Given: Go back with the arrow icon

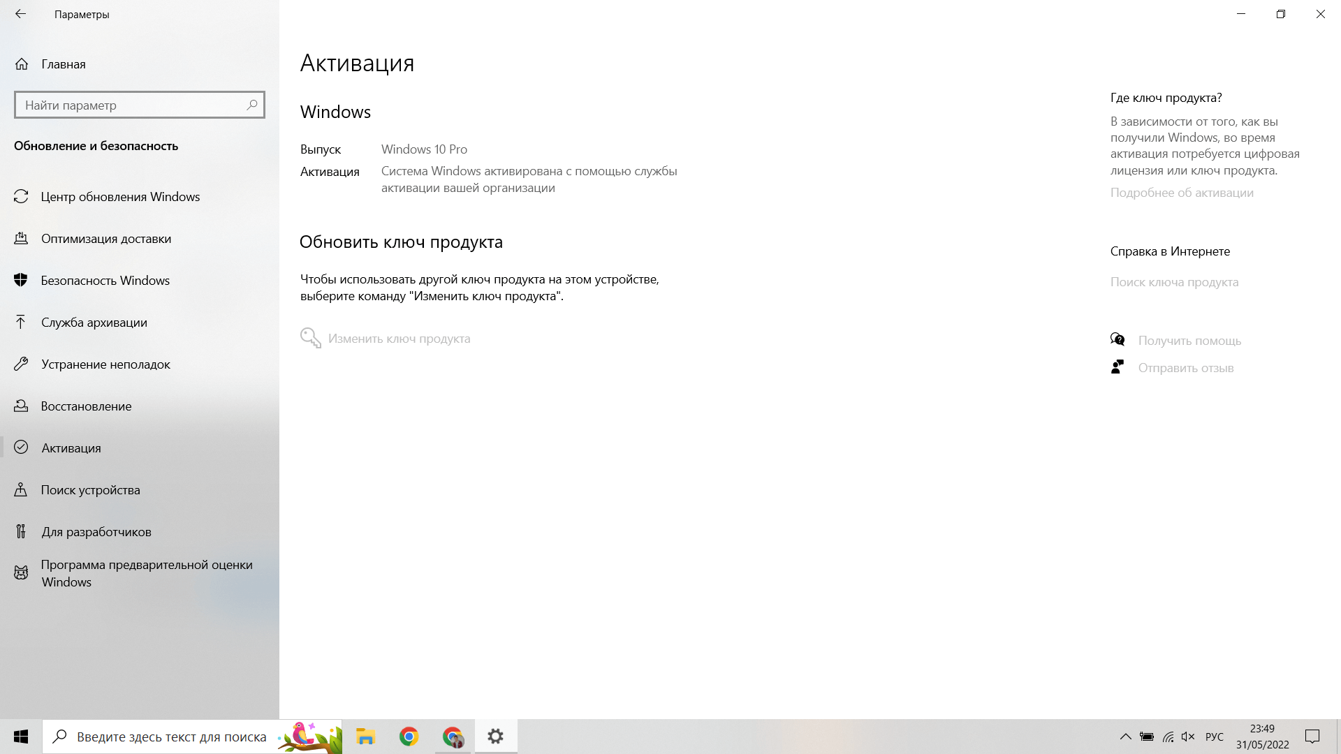Looking at the screenshot, I should pos(20,14).
